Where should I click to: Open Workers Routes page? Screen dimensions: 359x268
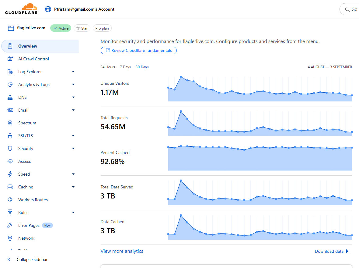40,200
